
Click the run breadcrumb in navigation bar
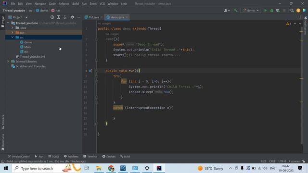click(56, 11)
